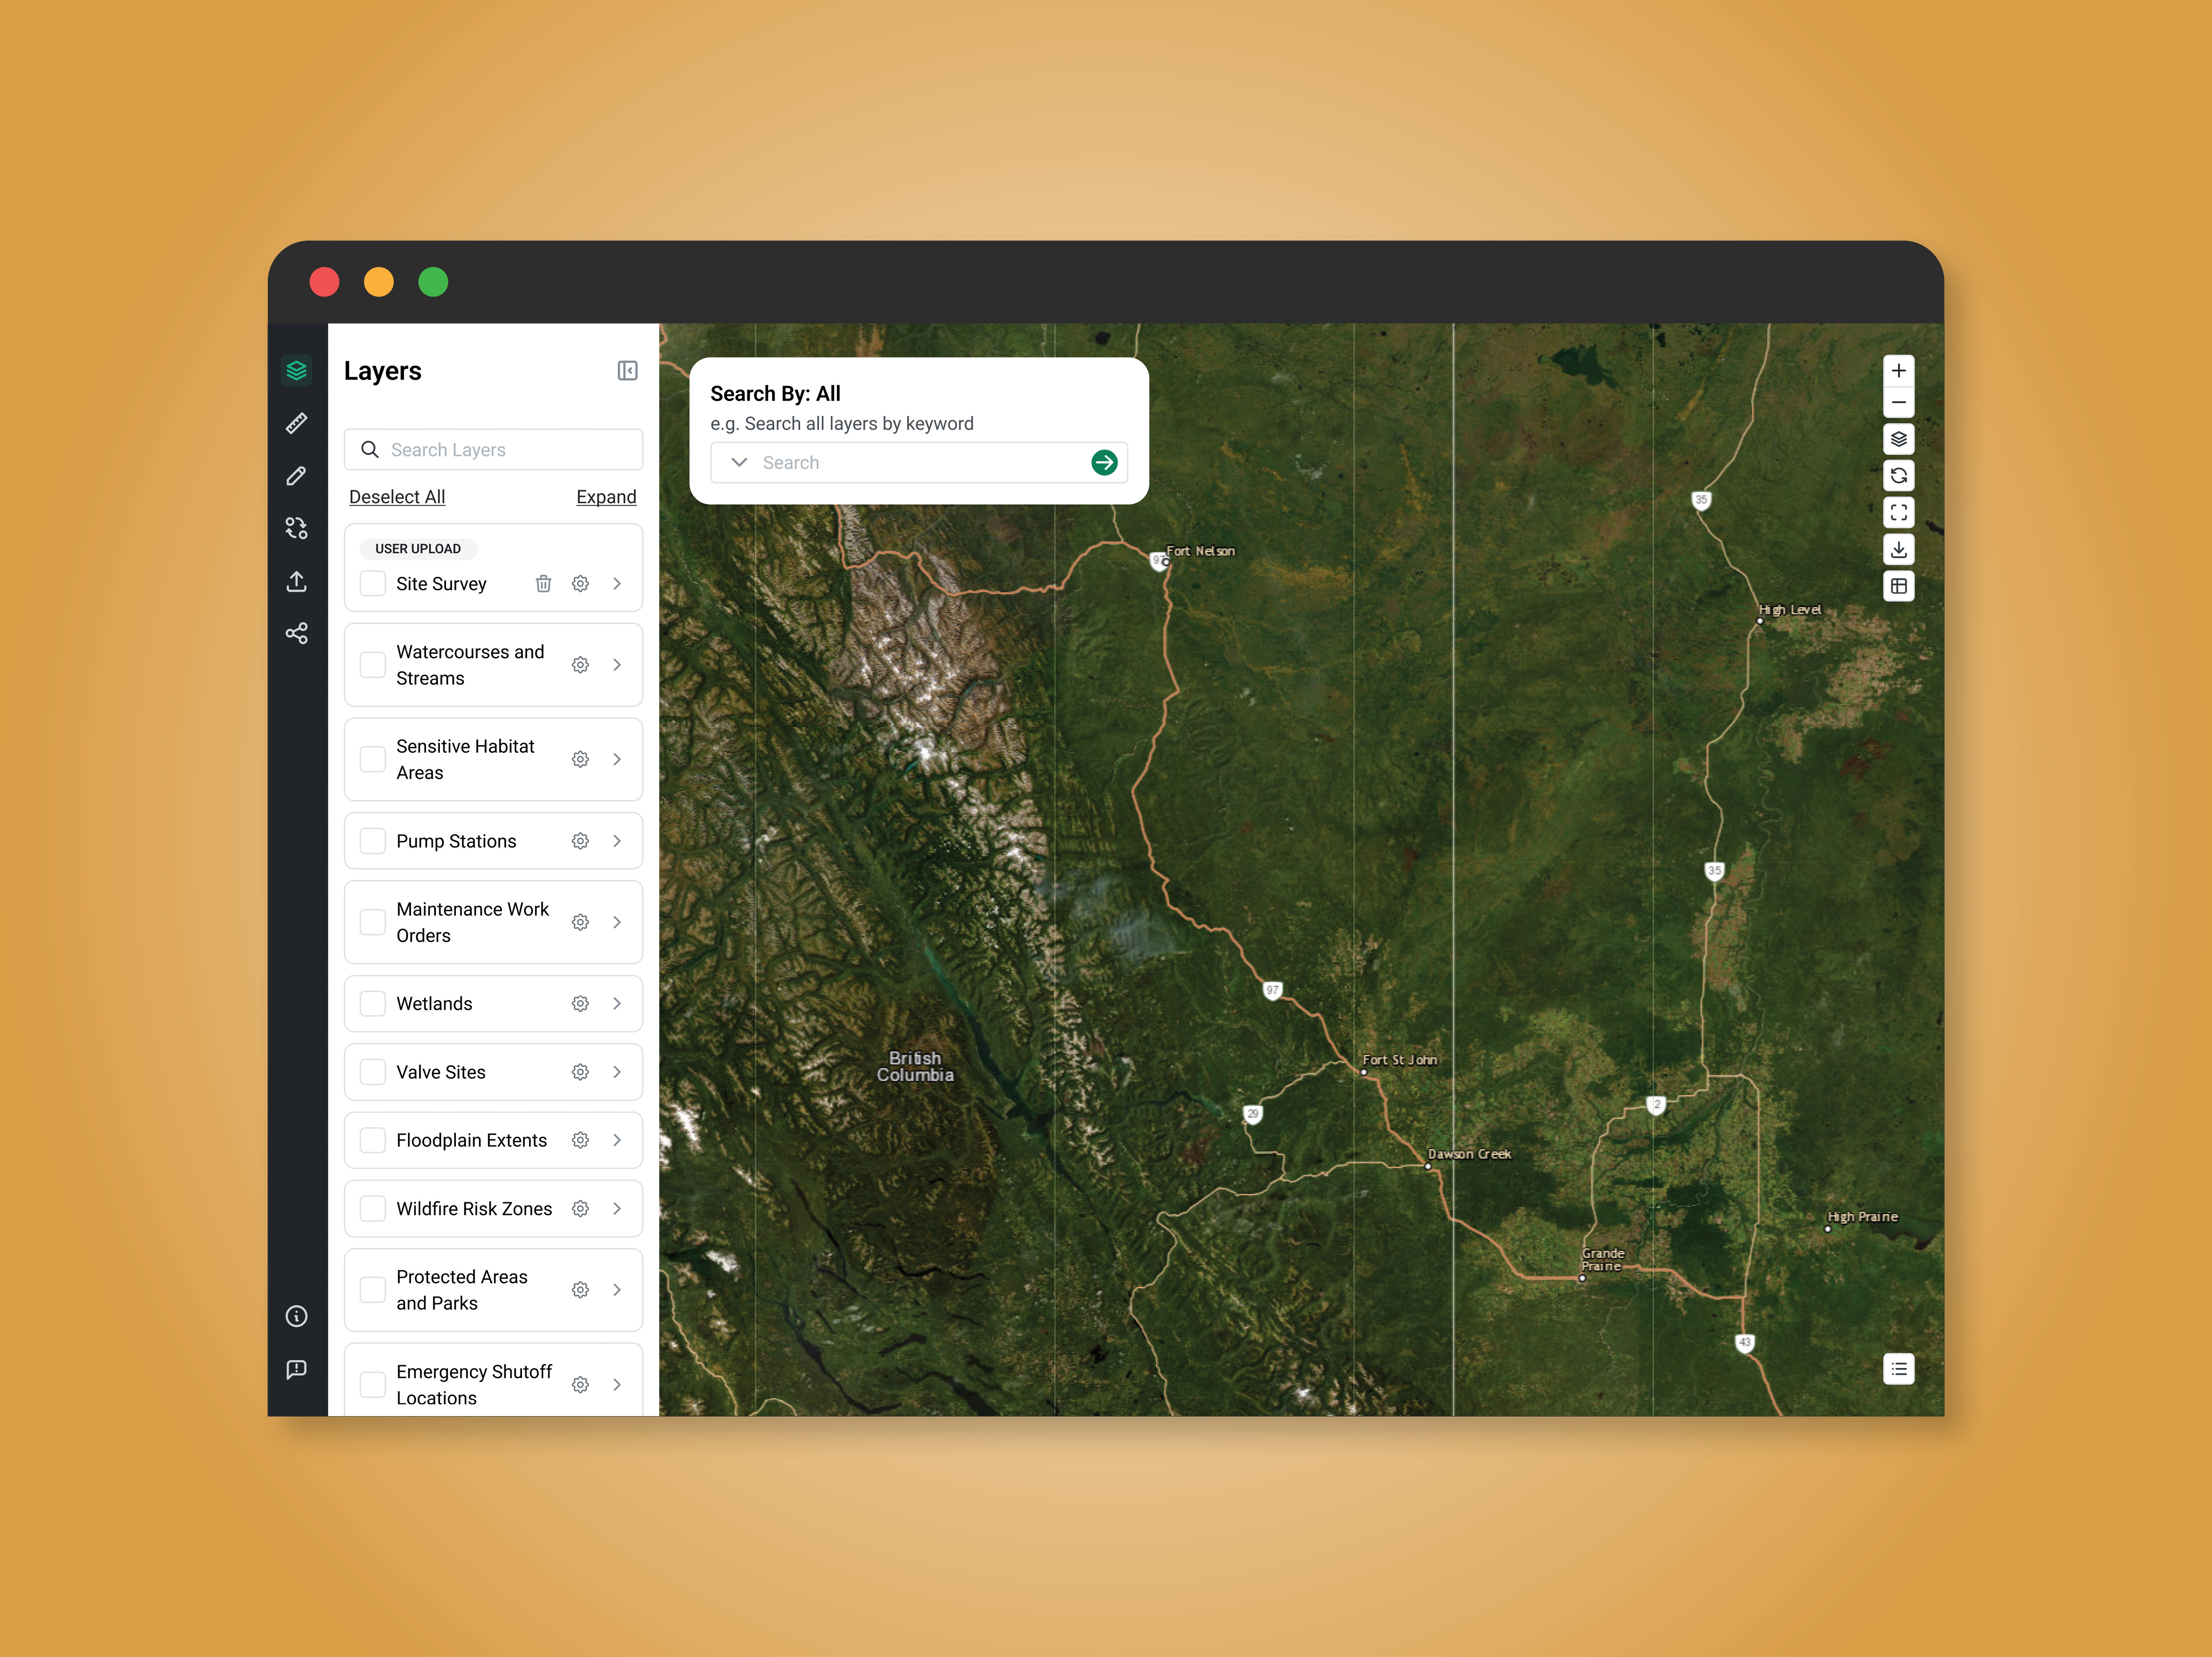Open the basemap layers button on map
Image resolution: width=2212 pixels, height=1657 pixels.
pyautogui.click(x=1898, y=439)
